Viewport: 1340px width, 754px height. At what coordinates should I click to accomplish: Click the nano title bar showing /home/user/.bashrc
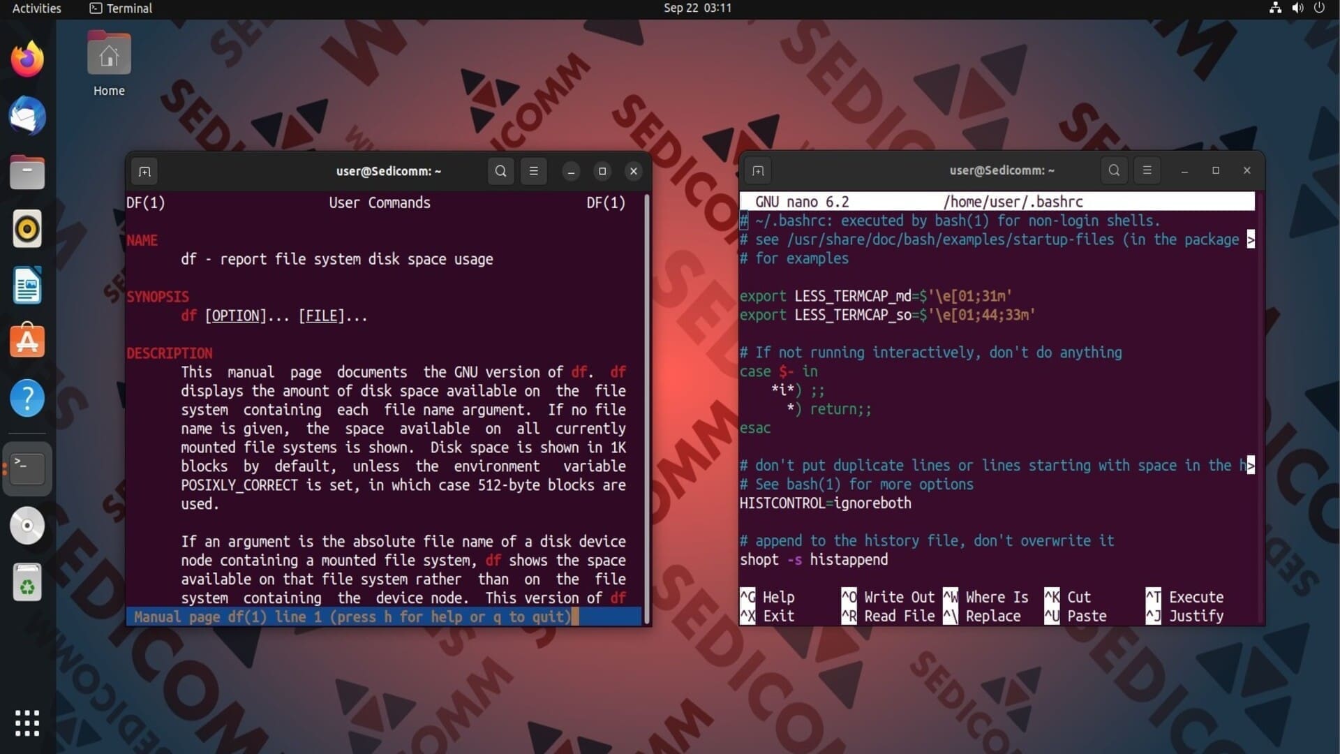[997, 202]
